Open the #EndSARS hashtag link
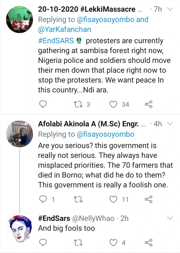The width and height of the screenshot is (180, 253). tap(56, 41)
